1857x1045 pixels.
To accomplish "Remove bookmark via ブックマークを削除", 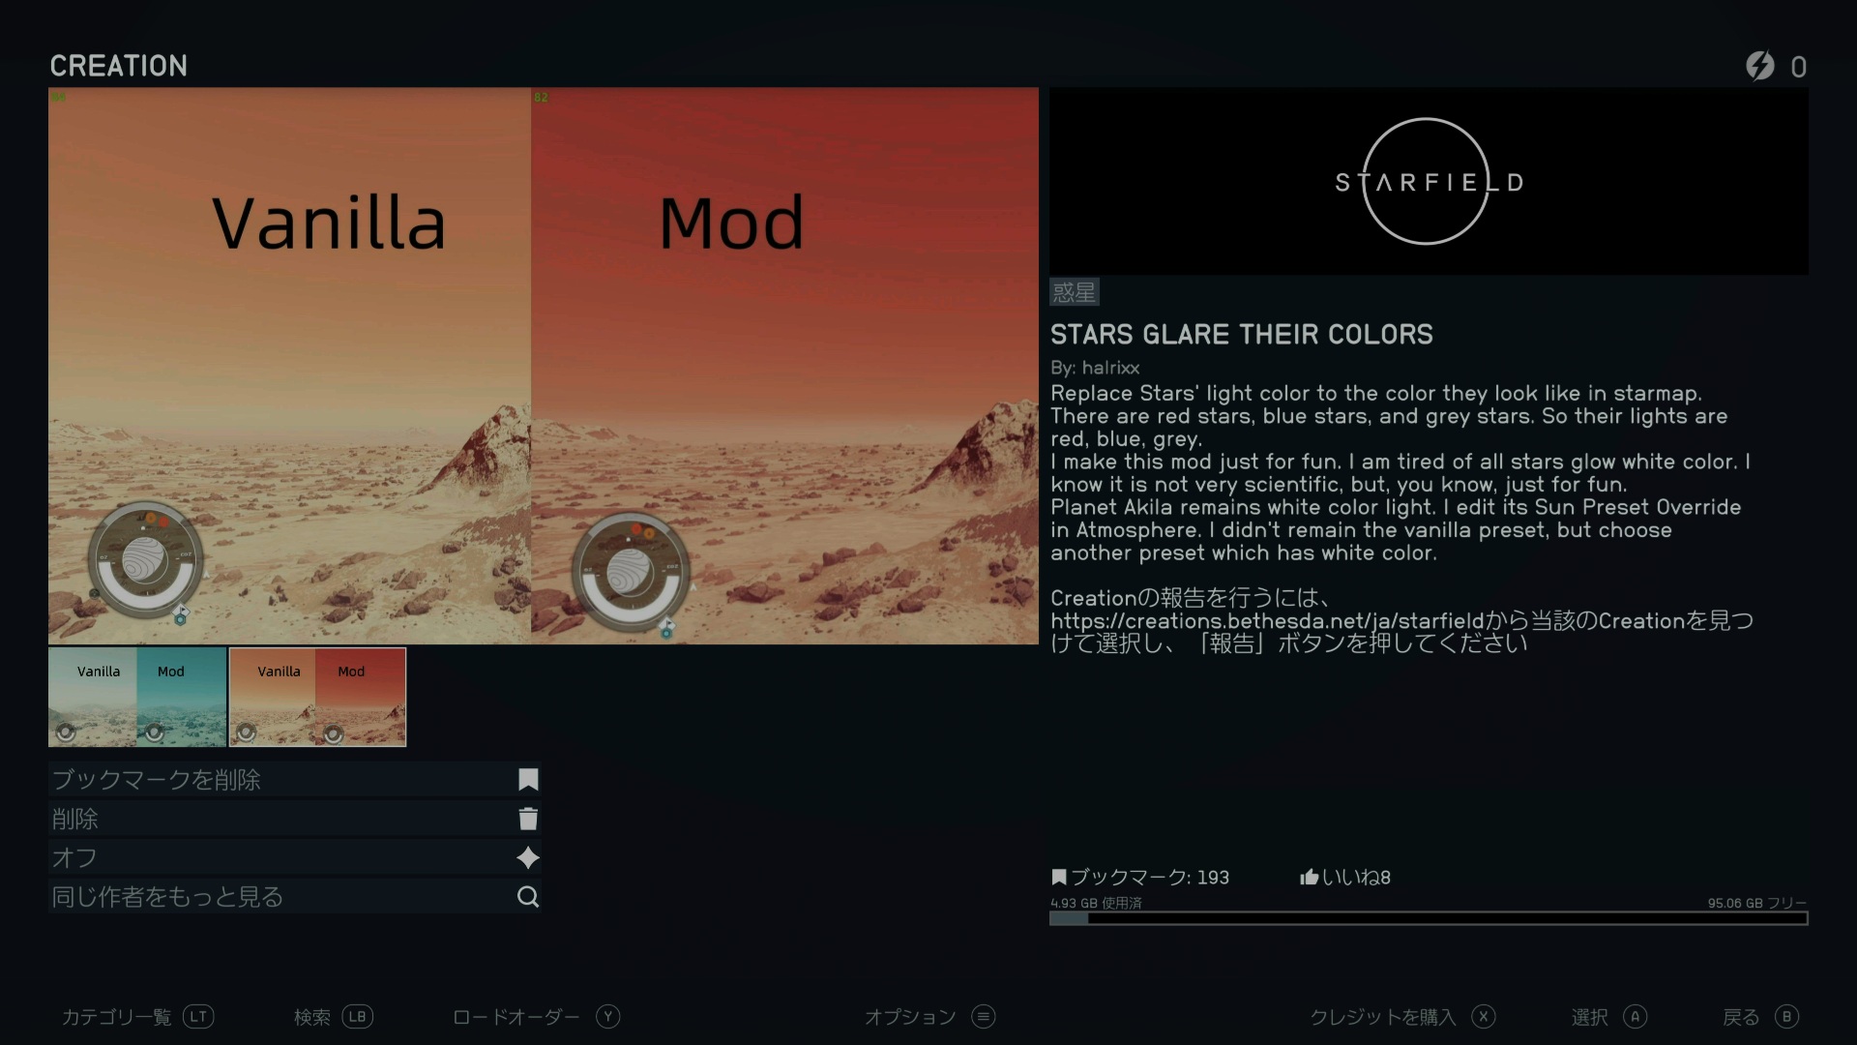I will click(x=294, y=780).
